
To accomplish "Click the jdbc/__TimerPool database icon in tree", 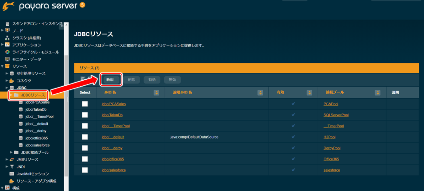I will click(x=20, y=116).
